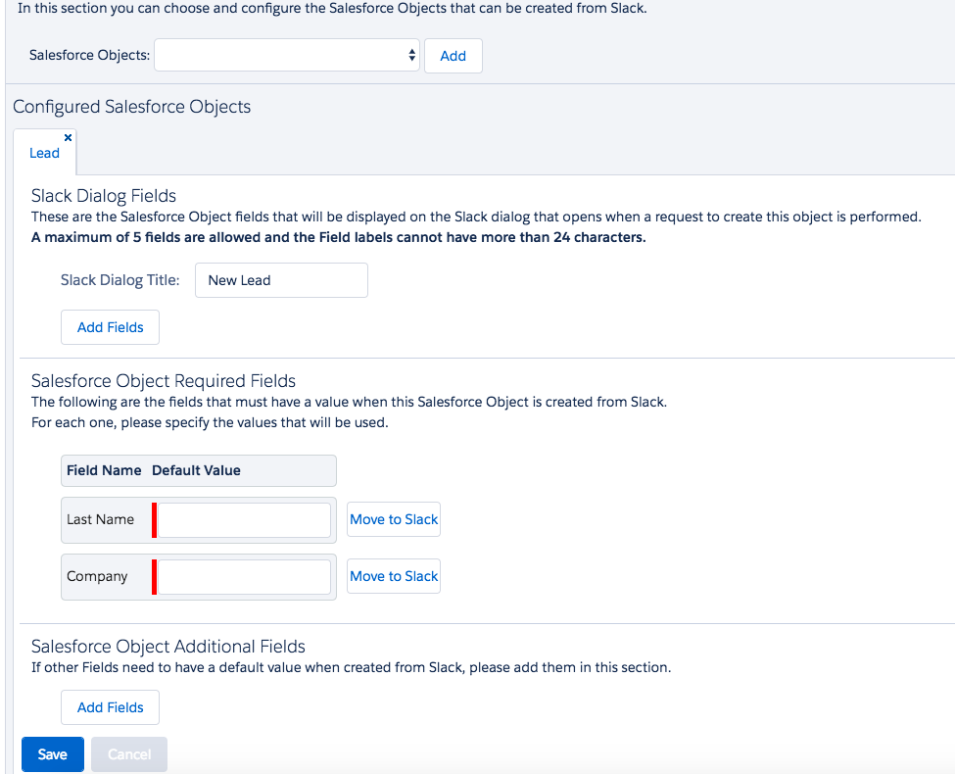This screenshot has height=774, width=955.
Task: Click inside the empty Salesforce Objects combo box
Action: (x=274, y=55)
